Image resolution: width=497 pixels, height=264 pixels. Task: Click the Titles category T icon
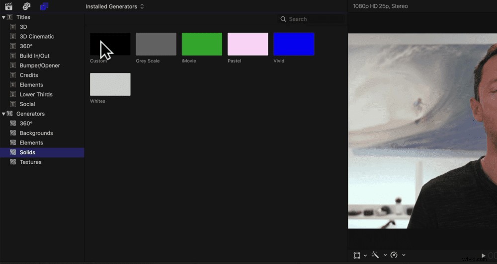[x=9, y=17]
